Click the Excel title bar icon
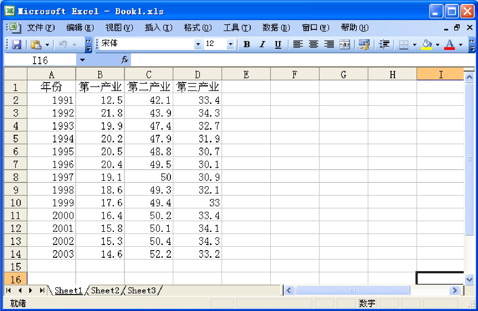Screen dimensions: 478x311 [10, 11]
